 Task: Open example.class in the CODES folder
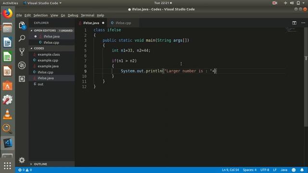pyautogui.click(x=49, y=54)
